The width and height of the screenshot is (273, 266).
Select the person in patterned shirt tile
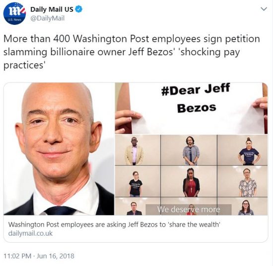(243, 181)
